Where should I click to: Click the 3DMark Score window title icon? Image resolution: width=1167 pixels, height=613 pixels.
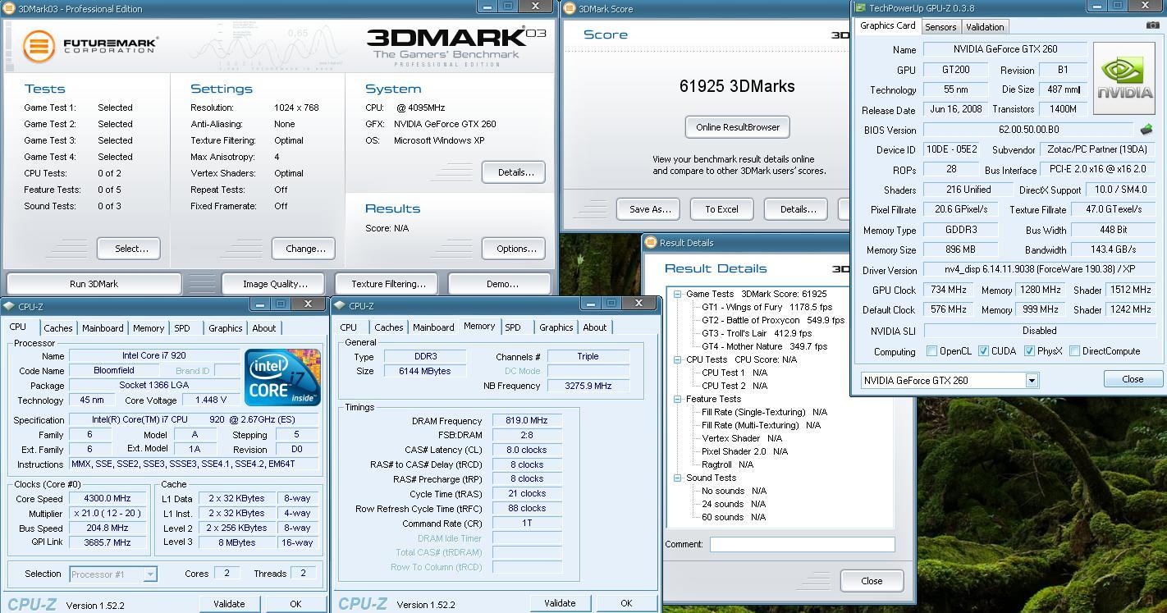(570, 9)
